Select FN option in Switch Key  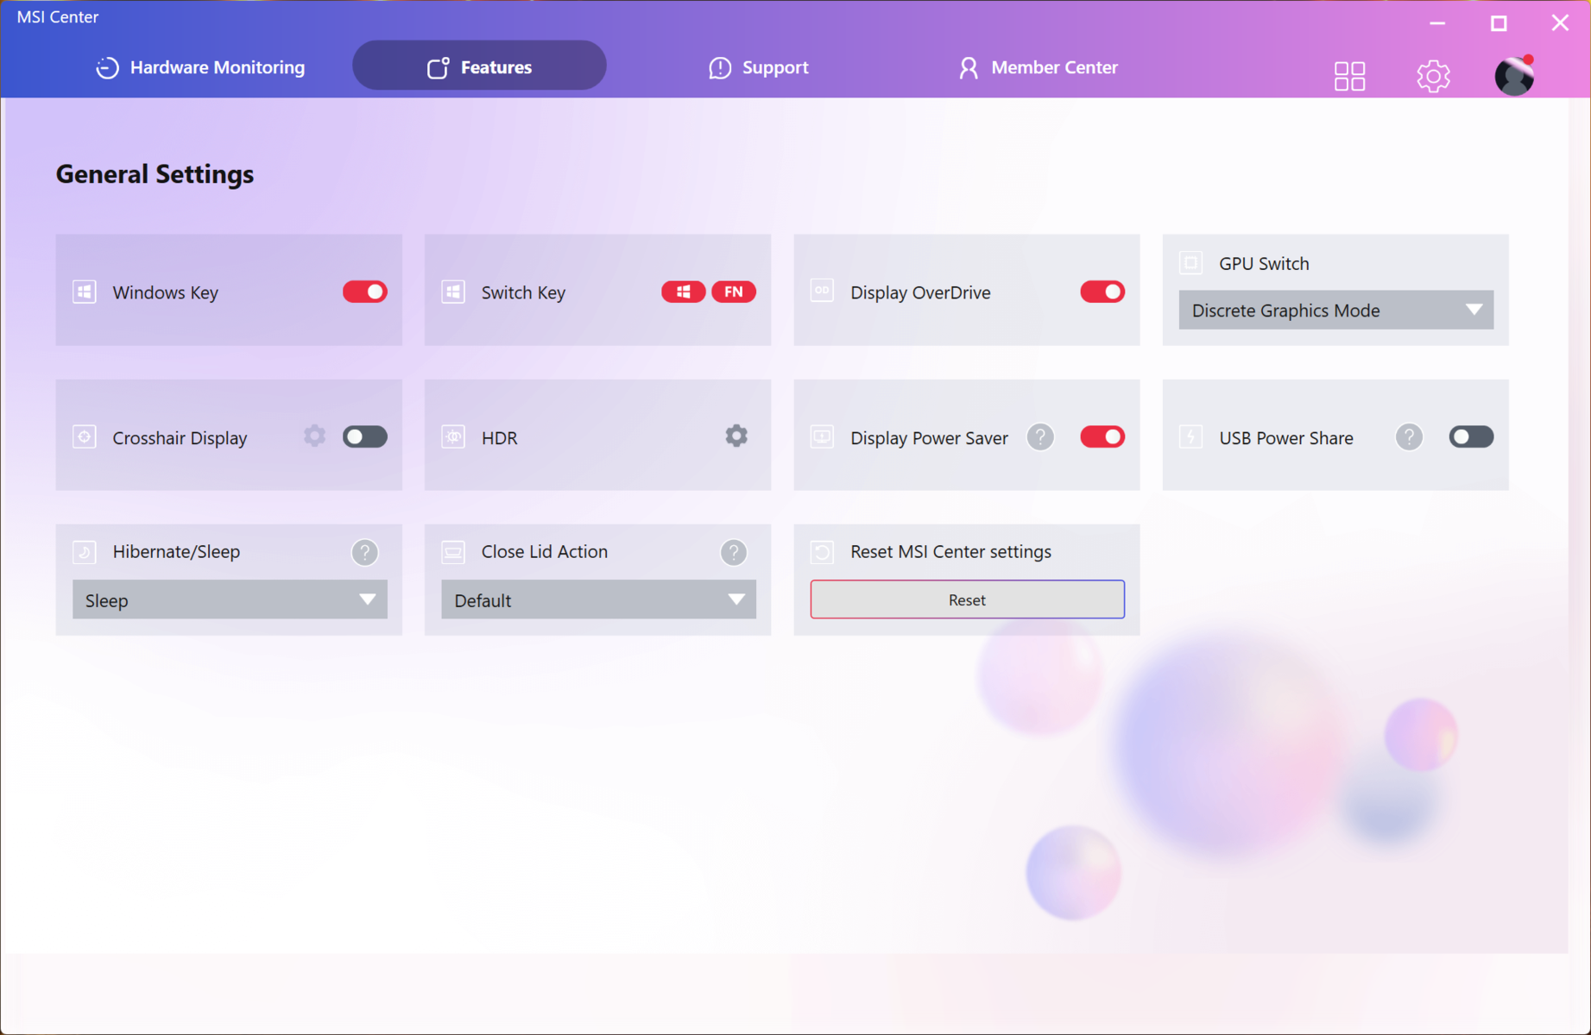tap(733, 292)
